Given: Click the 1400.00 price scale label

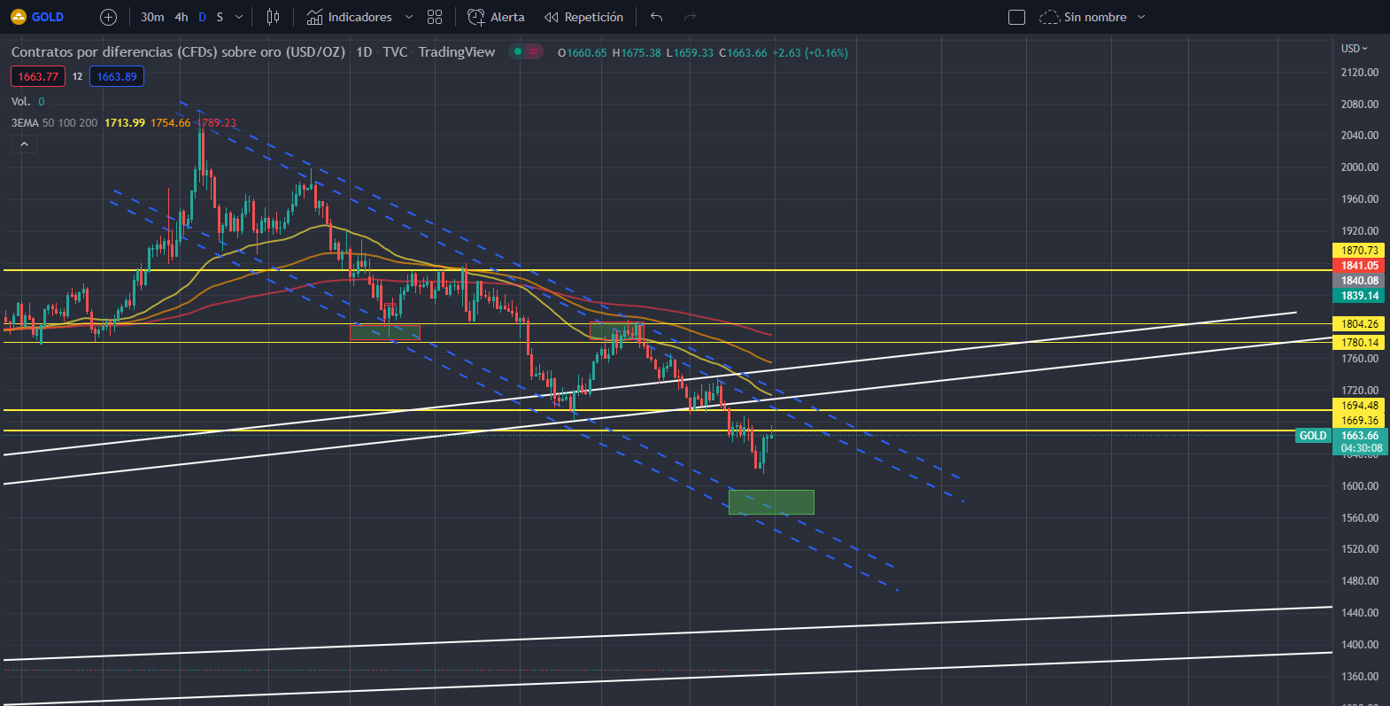Looking at the screenshot, I should [1359, 645].
